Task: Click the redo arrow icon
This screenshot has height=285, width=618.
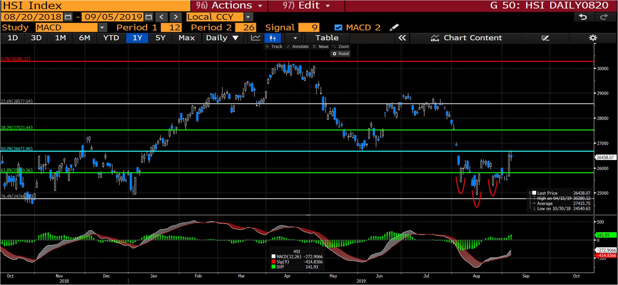Action: point(604,17)
